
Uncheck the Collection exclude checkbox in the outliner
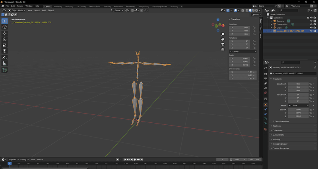(x=308, y=18)
